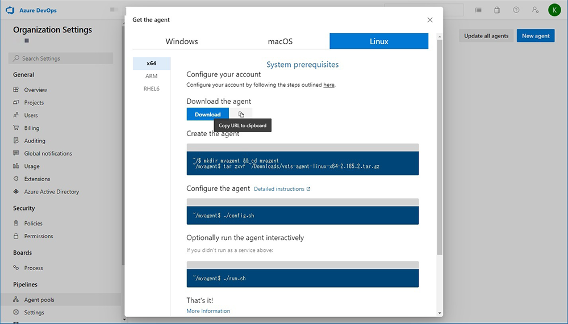Open Auditing settings page
Image resolution: width=568 pixels, height=324 pixels.
point(35,141)
